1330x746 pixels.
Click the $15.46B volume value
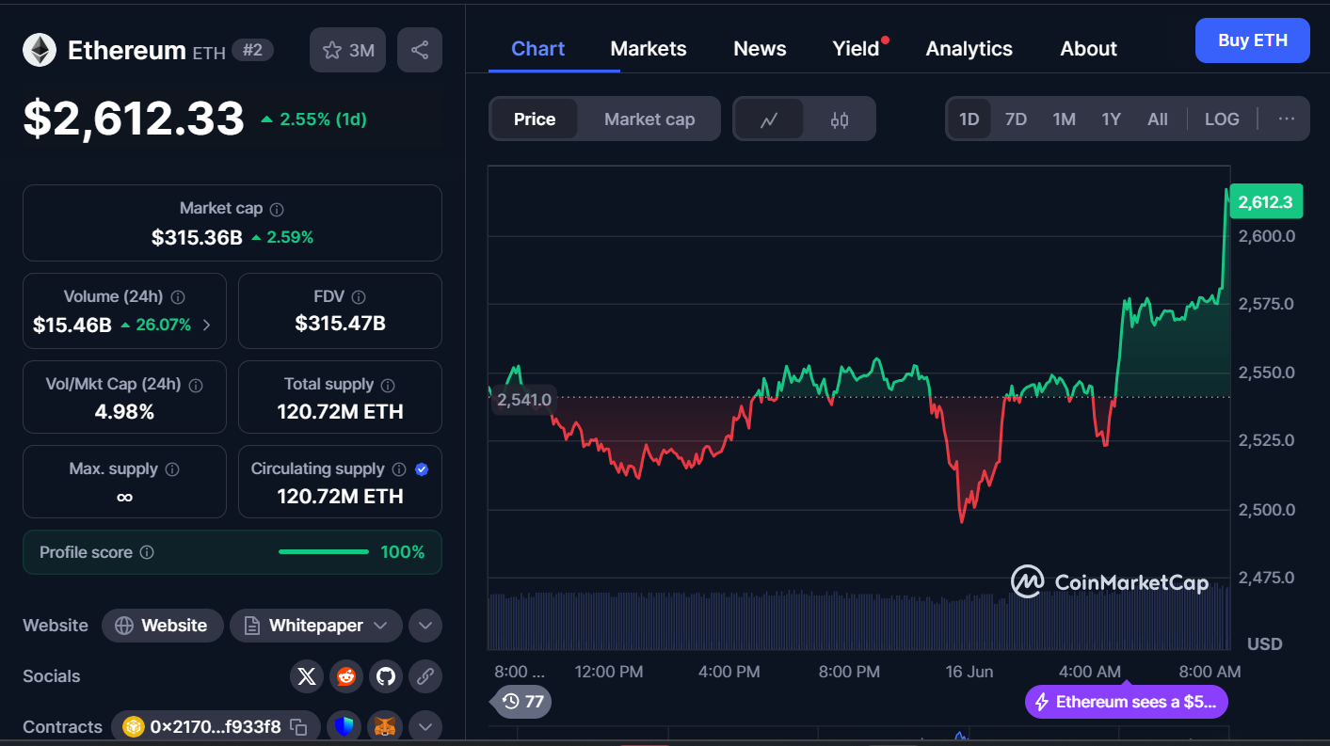pyautogui.click(x=72, y=325)
